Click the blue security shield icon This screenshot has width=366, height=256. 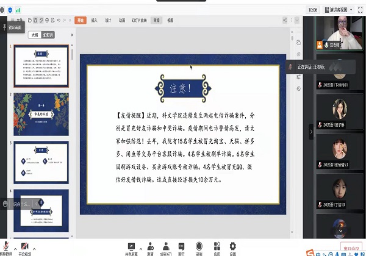pos(10,10)
